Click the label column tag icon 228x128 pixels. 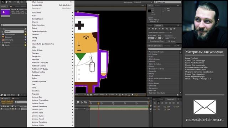point(25,29)
